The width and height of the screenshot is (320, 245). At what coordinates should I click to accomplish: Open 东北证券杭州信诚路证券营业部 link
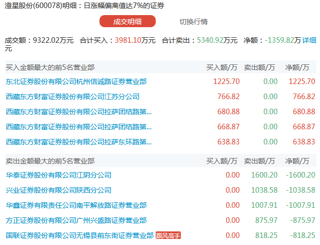[x=76, y=81]
